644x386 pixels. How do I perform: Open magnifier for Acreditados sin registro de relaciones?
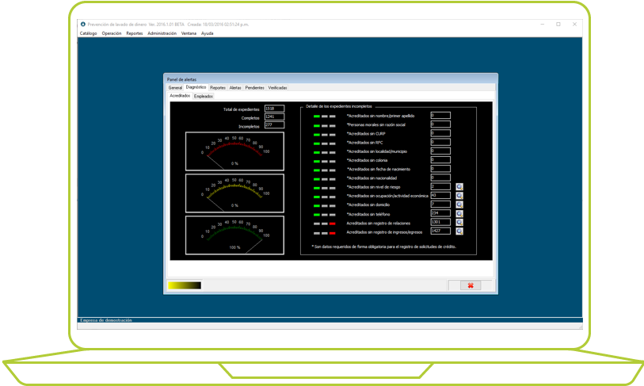tap(459, 223)
